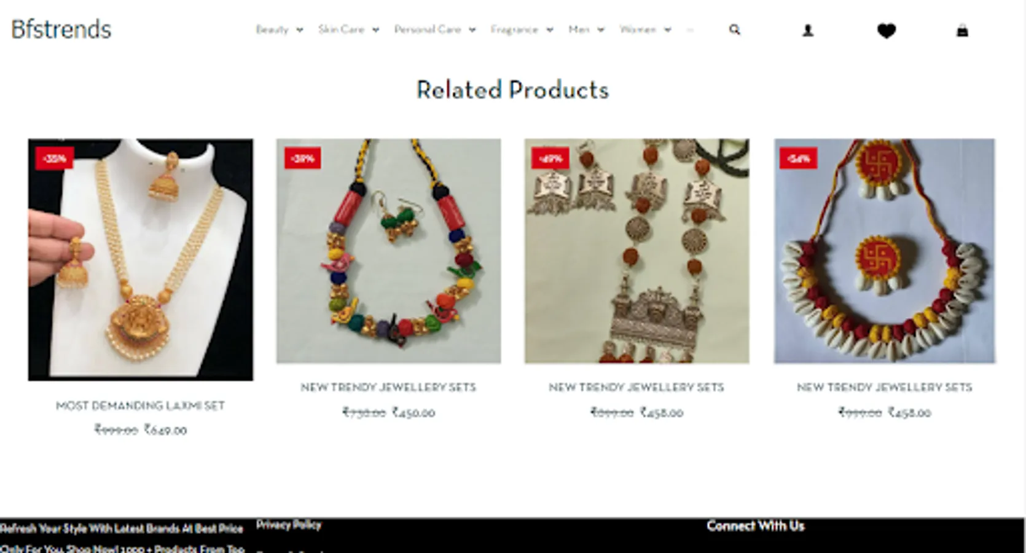Viewport: 1026px width, 553px height.
Task: Open the Women menu
Action: click(645, 29)
